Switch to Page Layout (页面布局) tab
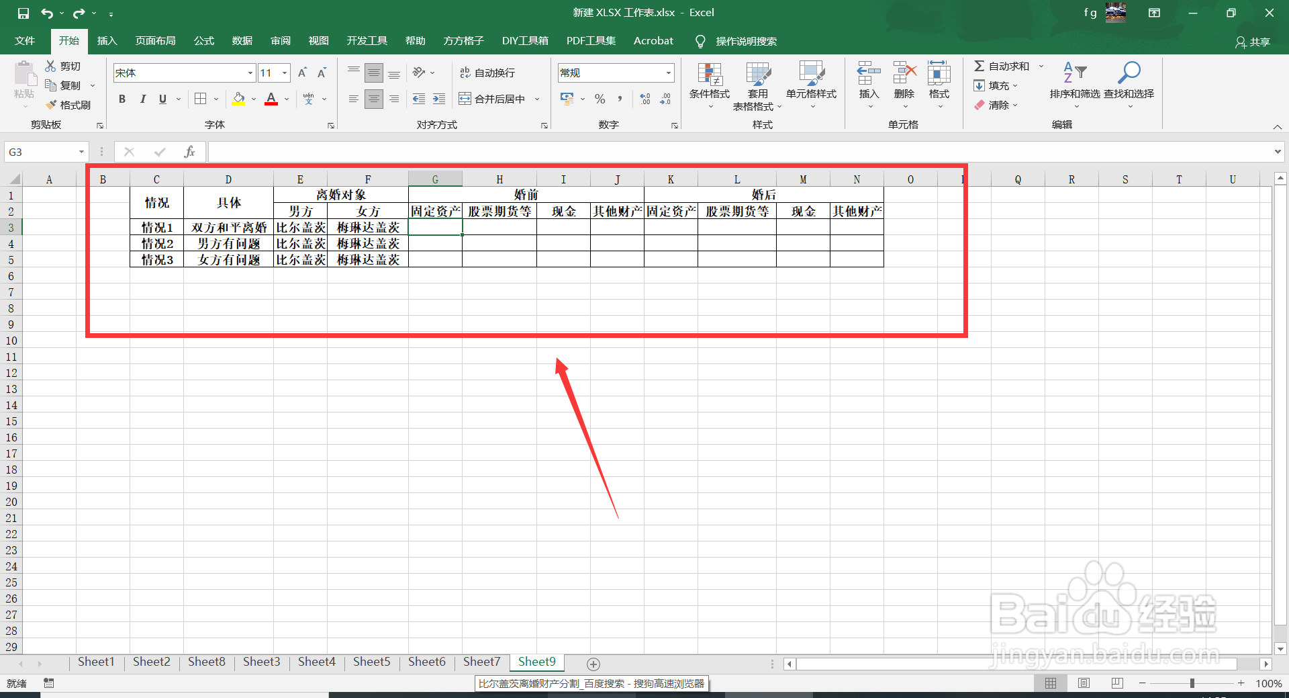The width and height of the screenshot is (1289, 698). pyautogui.click(x=155, y=41)
